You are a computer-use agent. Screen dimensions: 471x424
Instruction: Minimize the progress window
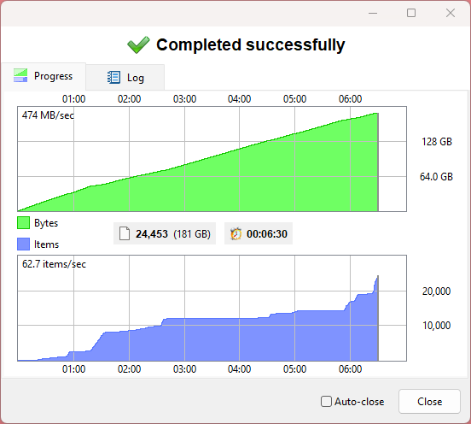click(x=373, y=13)
